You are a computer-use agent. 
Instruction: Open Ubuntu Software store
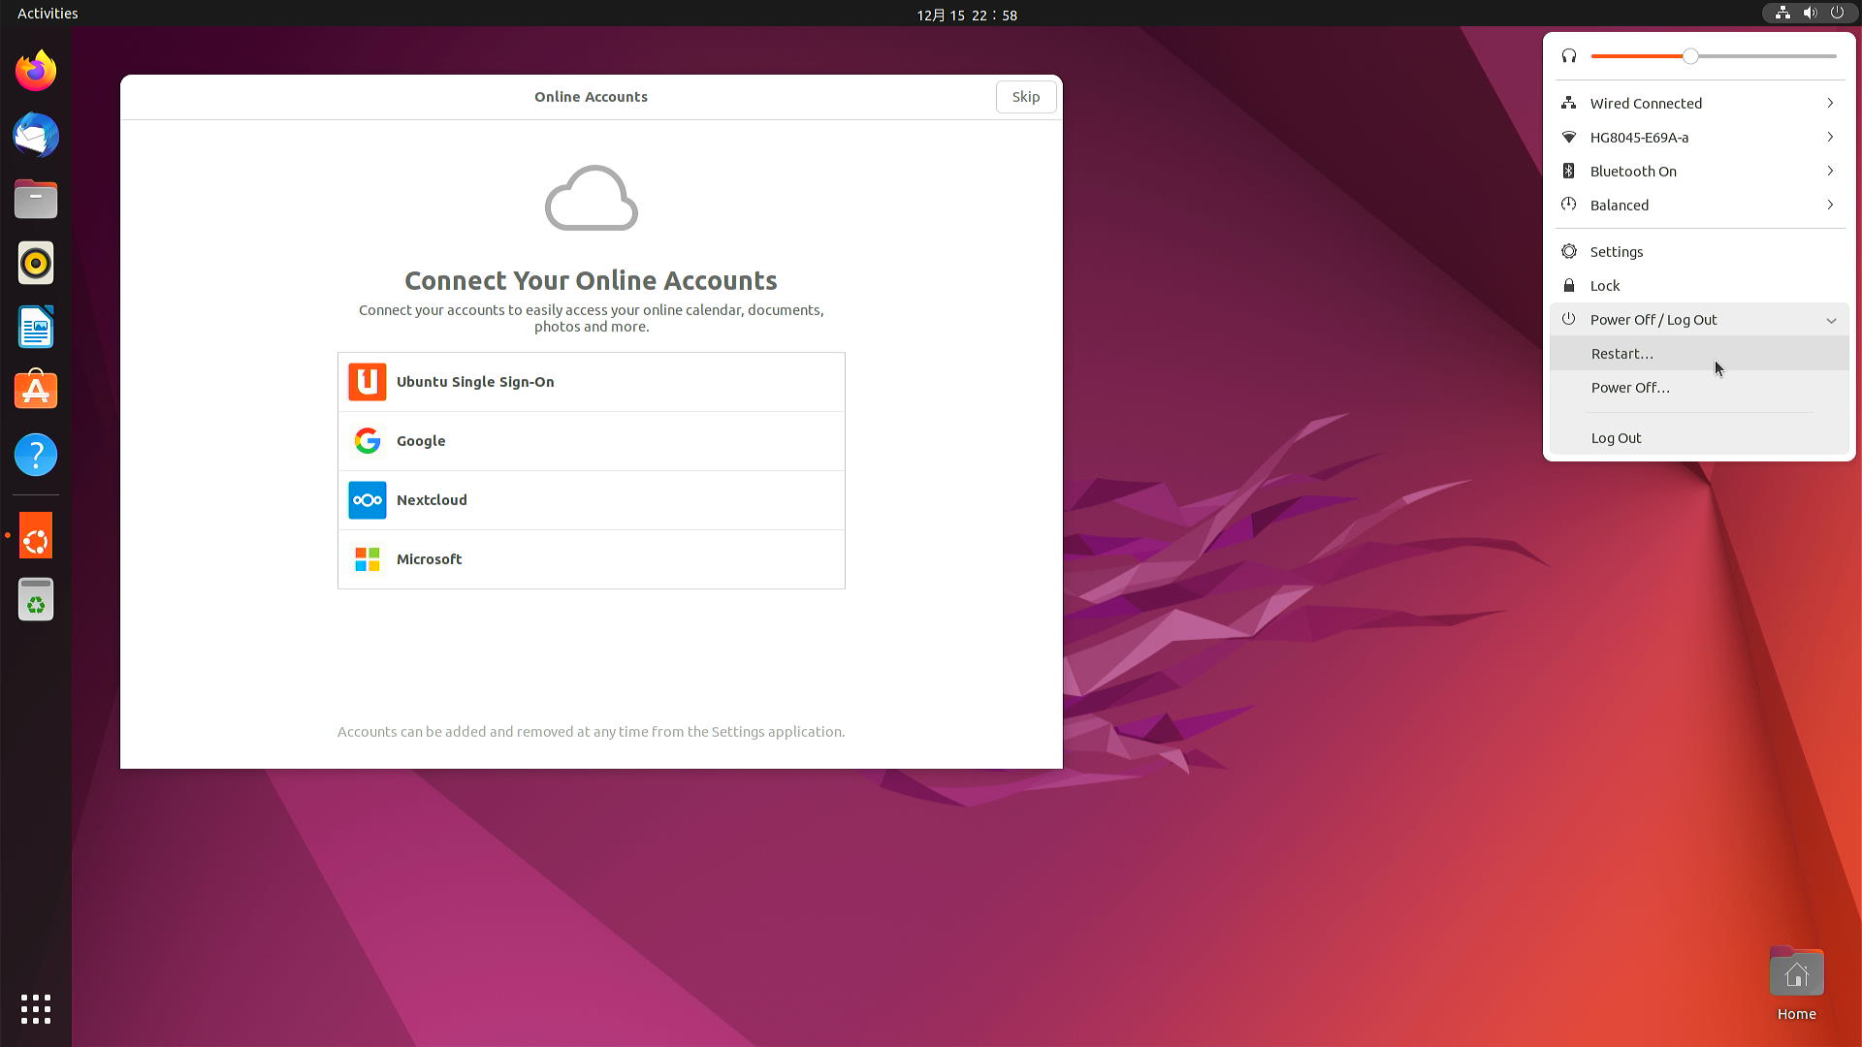click(35, 390)
